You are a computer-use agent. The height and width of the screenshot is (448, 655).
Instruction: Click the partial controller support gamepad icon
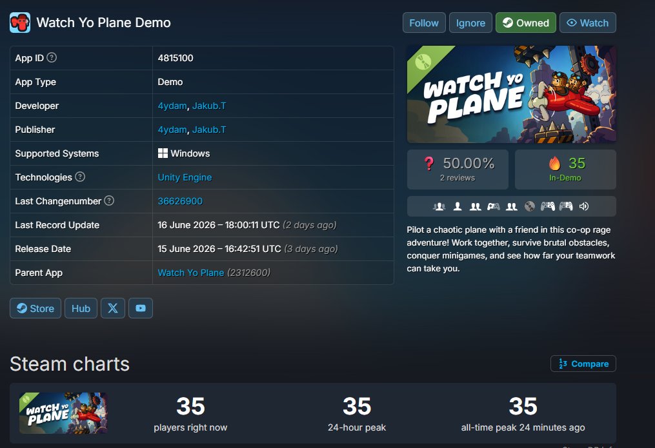point(493,206)
